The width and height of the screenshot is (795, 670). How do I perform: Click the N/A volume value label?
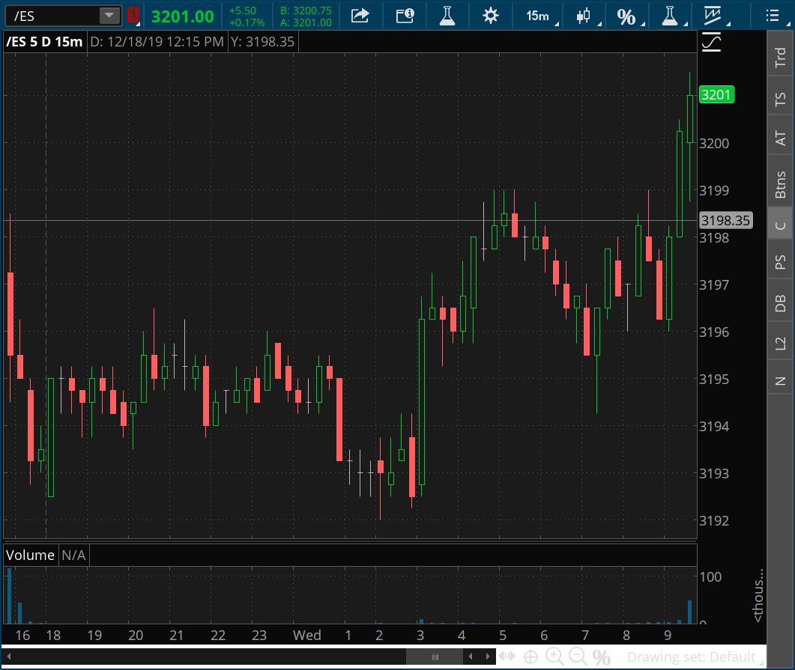(x=73, y=555)
